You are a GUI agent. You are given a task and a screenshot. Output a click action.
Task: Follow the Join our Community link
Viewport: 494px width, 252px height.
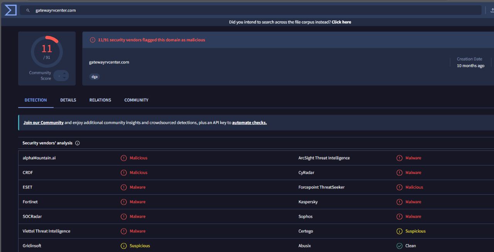(43, 123)
